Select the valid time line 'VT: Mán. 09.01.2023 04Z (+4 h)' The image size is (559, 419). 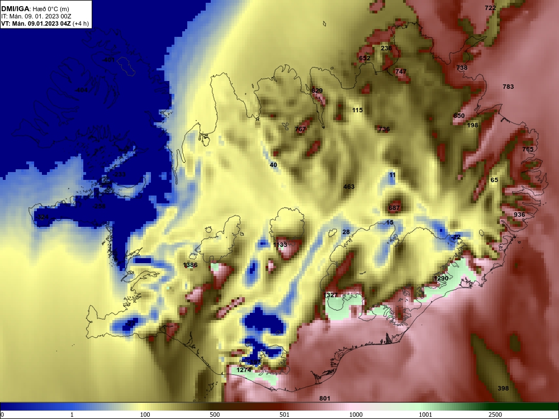45,23
